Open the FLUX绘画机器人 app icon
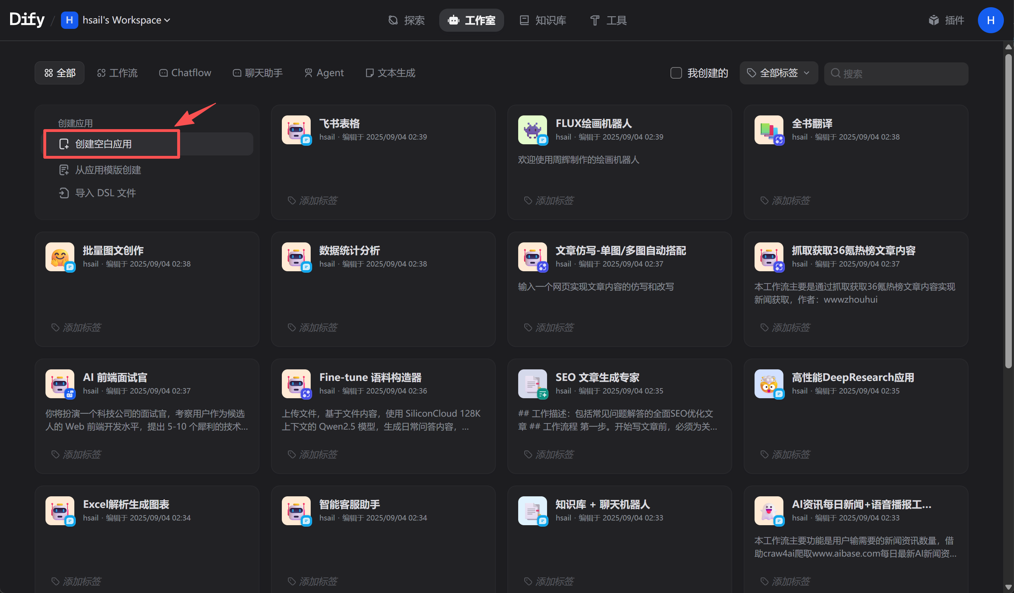Image resolution: width=1014 pixels, height=593 pixels. [532, 130]
